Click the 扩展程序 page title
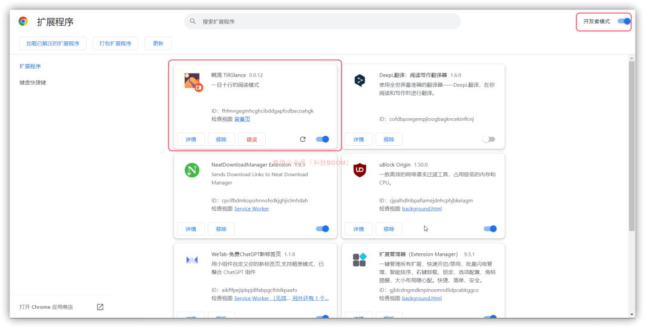The width and height of the screenshot is (645, 328). click(55, 22)
